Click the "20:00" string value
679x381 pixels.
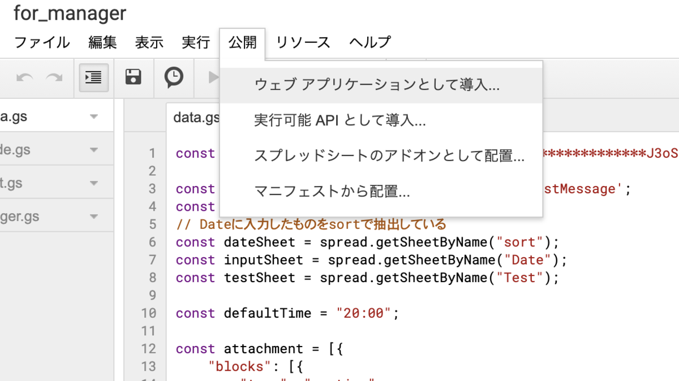pyautogui.click(x=364, y=313)
